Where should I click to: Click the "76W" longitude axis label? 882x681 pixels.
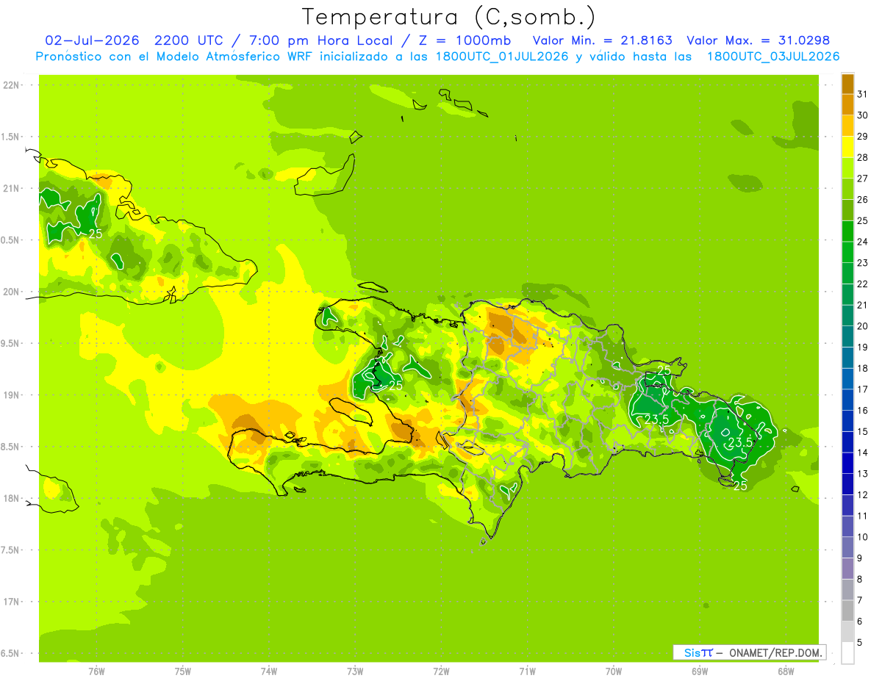tap(96, 671)
